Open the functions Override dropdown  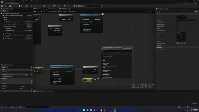click(x=27, y=74)
